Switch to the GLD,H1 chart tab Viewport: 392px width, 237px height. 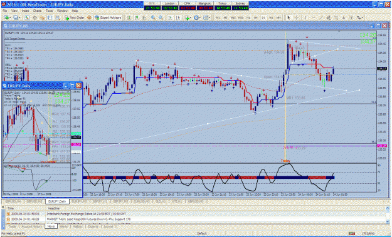click(x=160, y=201)
